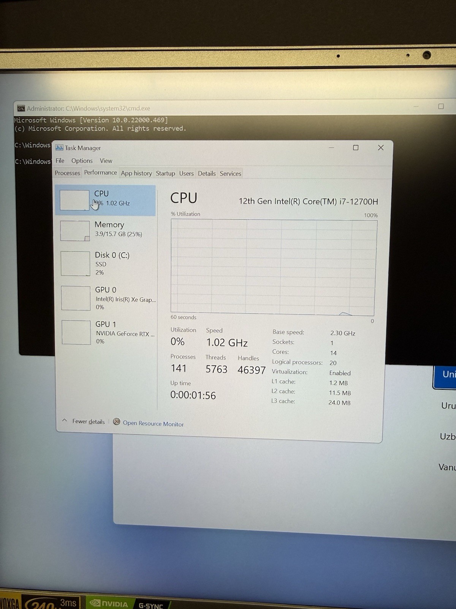Image resolution: width=456 pixels, height=609 pixels.
Task: Close the Task Manager window
Action: (x=381, y=147)
